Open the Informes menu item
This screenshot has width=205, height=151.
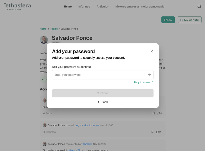pyautogui.click(x=84, y=6)
